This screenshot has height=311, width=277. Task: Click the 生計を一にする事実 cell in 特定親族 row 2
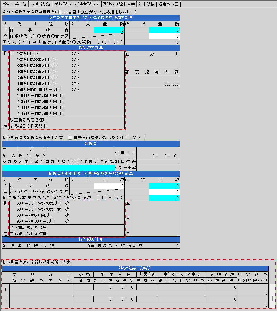coord(182,299)
